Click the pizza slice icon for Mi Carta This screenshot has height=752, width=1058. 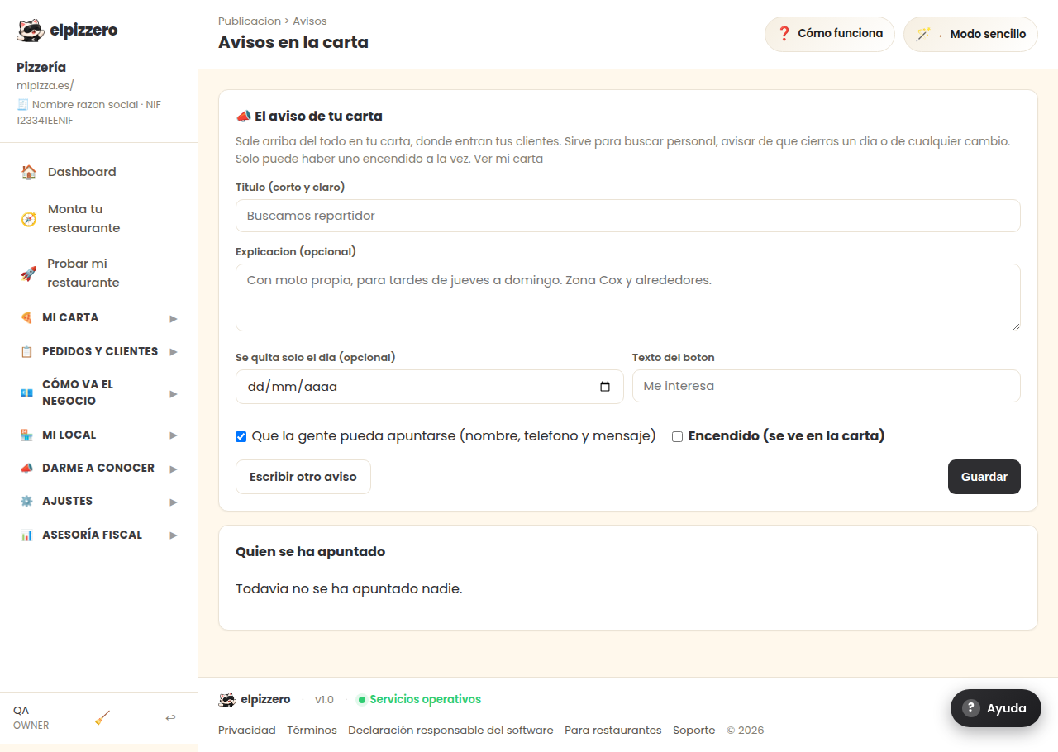(26, 317)
